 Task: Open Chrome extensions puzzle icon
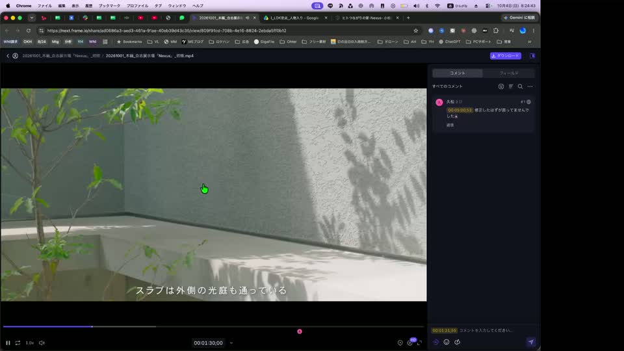[496, 31]
